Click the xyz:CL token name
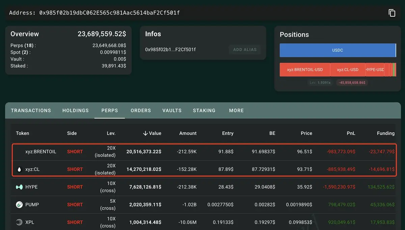The height and width of the screenshot is (230, 405). click(32, 169)
